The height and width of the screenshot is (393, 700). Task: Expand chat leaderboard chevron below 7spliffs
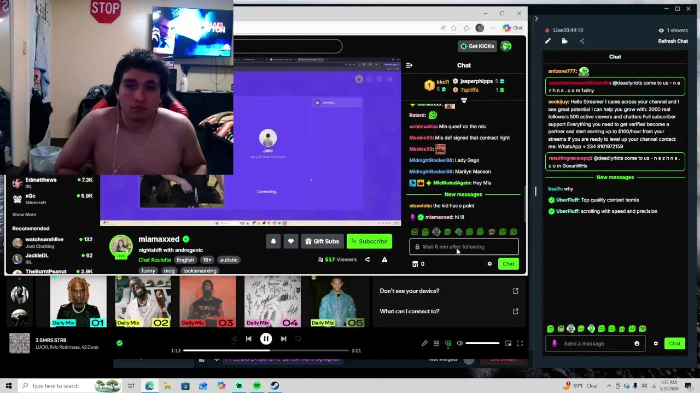pyautogui.click(x=464, y=100)
